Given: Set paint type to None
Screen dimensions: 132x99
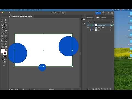Looking at the screenshot, I should (x=6, y=57).
